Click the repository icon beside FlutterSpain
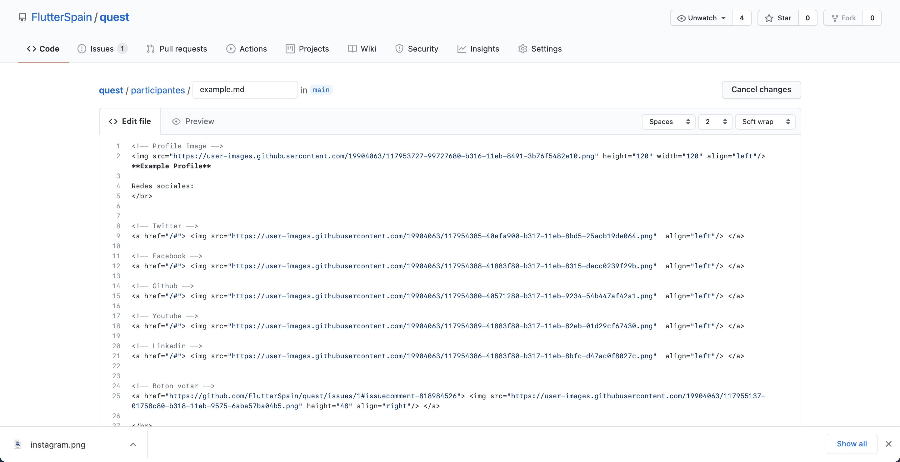The width and height of the screenshot is (900, 462). pyautogui.click(x=22, y=17)
